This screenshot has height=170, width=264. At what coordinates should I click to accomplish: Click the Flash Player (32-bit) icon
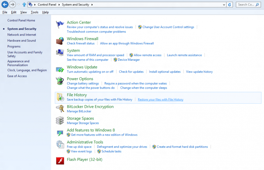tap(60, 161)
